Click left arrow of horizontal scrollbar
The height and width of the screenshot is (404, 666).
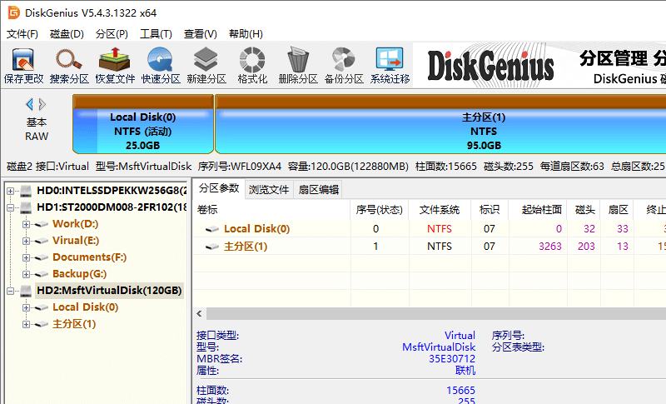pyautogui.click(x=199, y=314)
